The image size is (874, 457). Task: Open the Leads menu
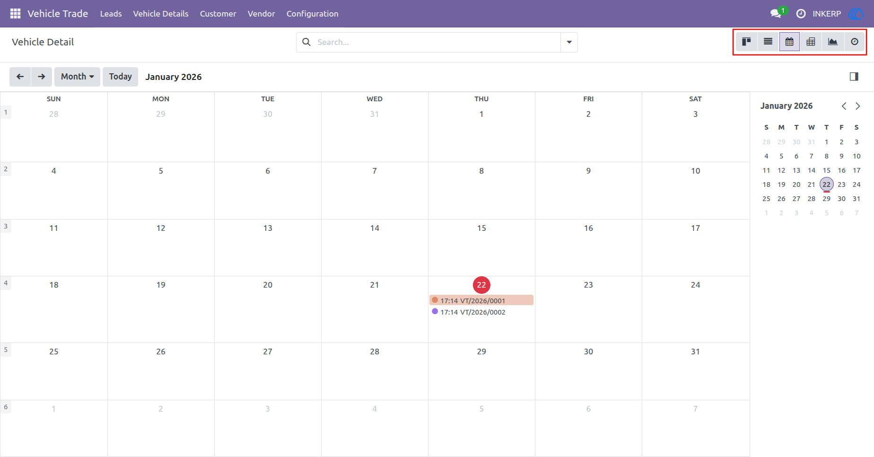coord(111,14)
